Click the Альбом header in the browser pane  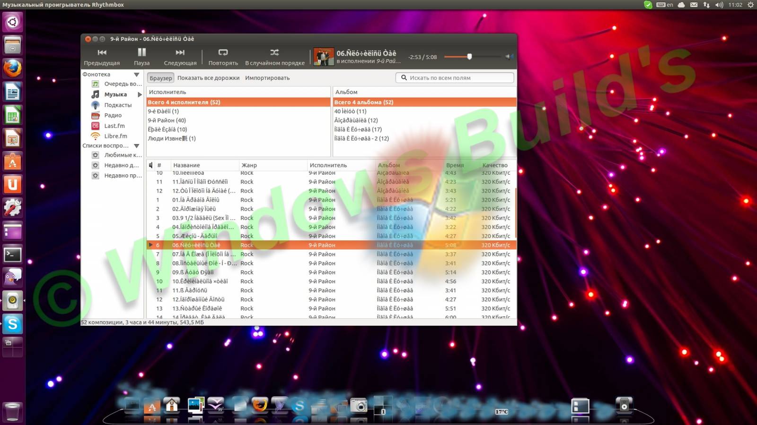(424, 92)
